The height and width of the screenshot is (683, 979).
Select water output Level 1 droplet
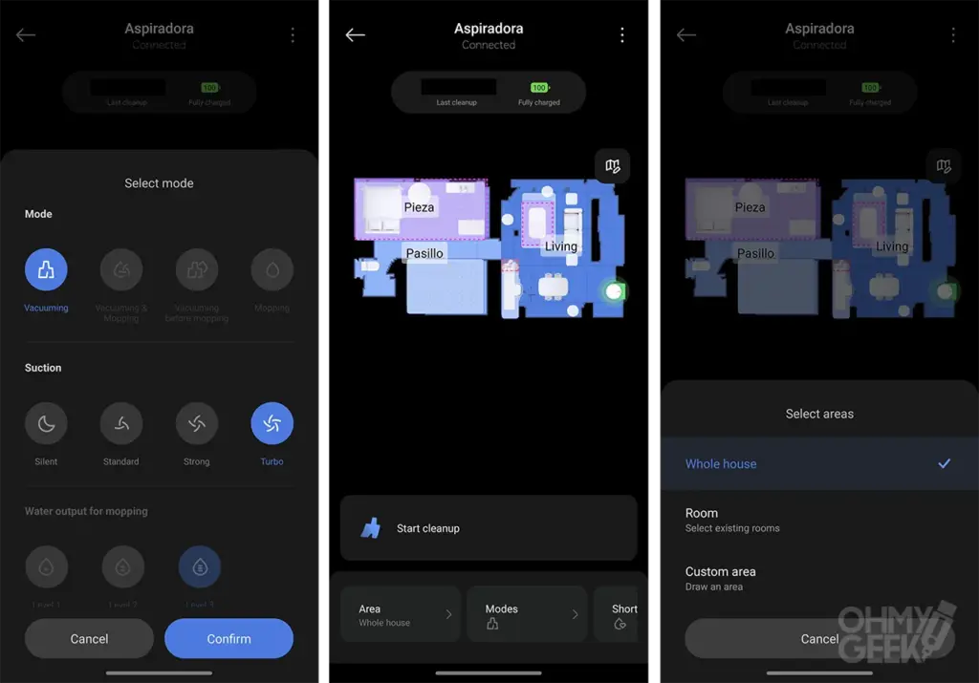pos(46,567)
